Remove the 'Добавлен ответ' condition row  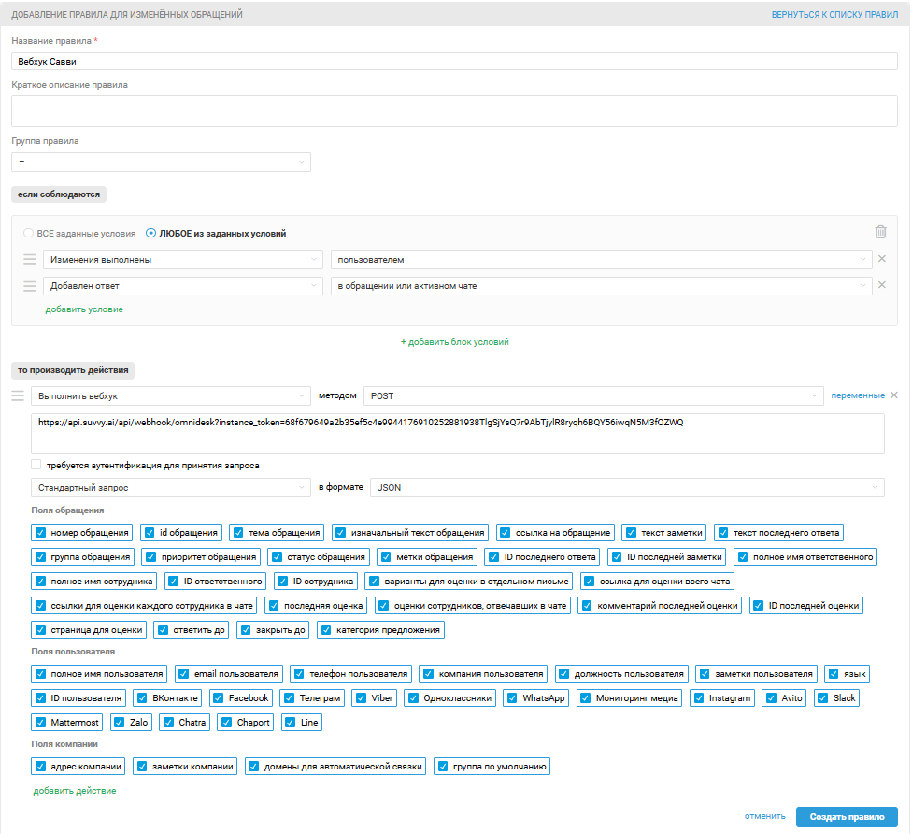pyautogui.click(x=881, y=285)
